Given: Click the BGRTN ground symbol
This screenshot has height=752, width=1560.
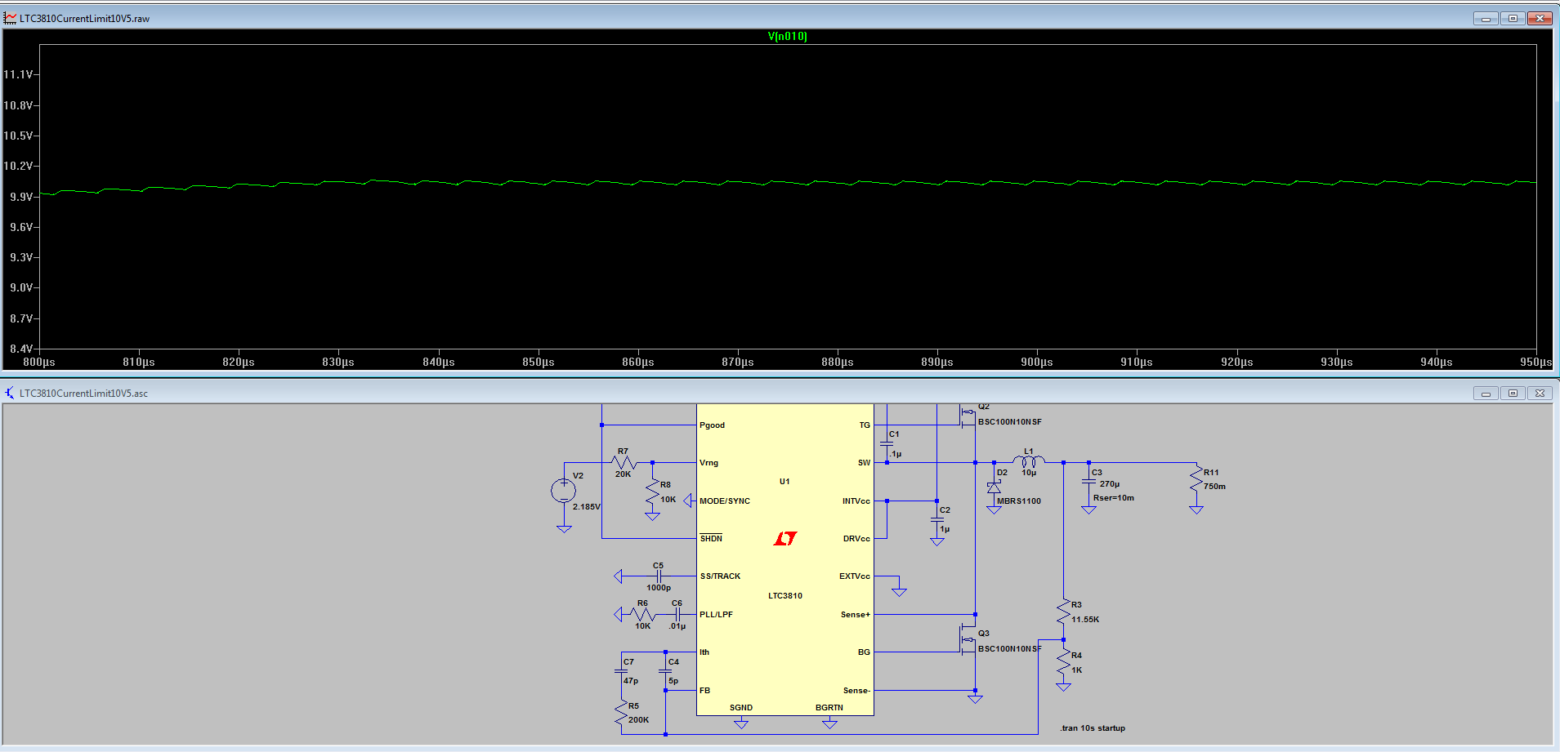Looking at the screenshot, I should [x=829, y=723].
